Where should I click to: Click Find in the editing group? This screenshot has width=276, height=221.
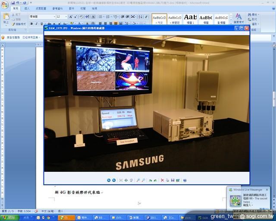click(x=253, y=15)
